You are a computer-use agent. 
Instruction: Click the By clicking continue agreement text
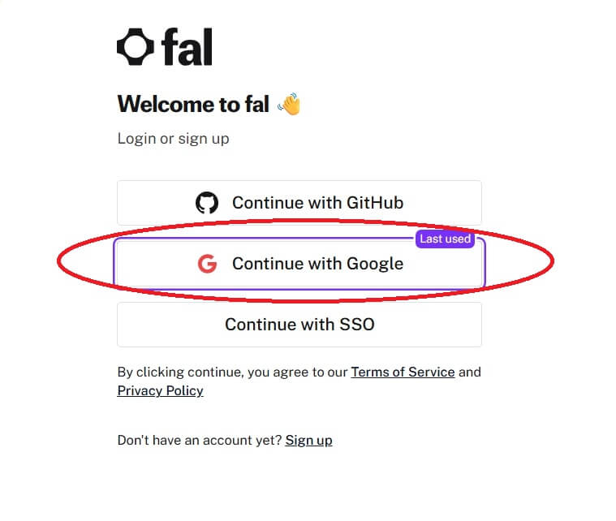point(233,372)
